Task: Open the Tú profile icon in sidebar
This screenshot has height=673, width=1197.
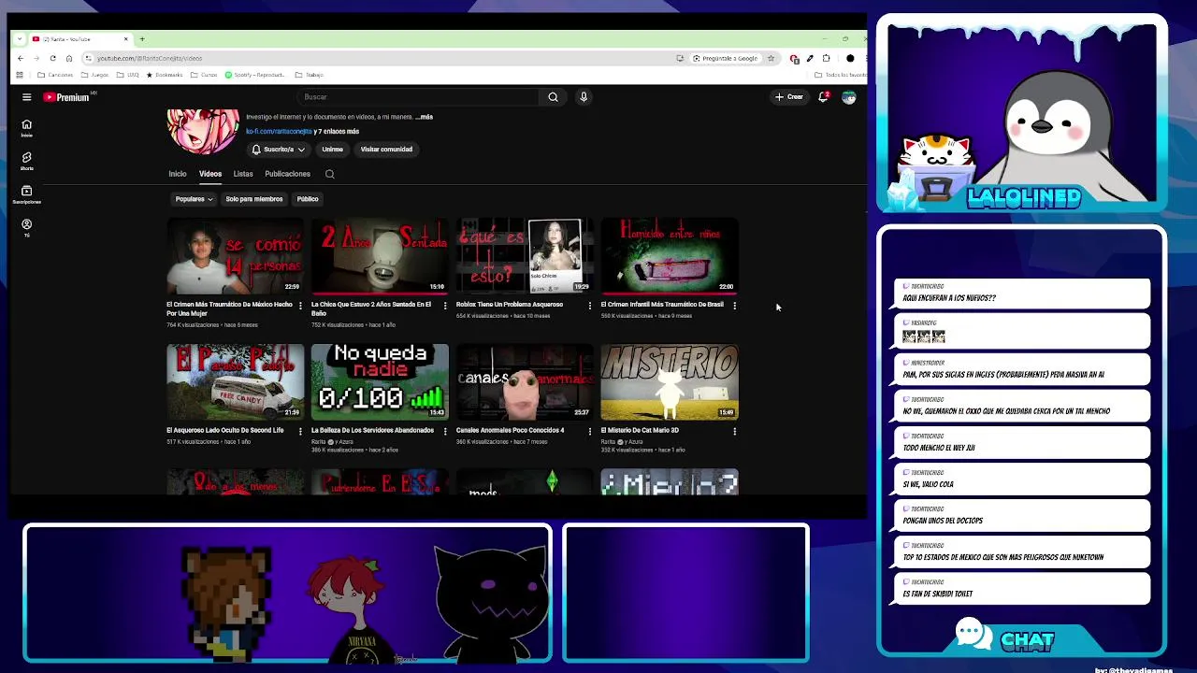Action: pos(26,227)
